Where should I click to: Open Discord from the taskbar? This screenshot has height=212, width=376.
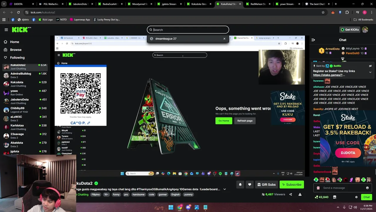coord(188,207)
